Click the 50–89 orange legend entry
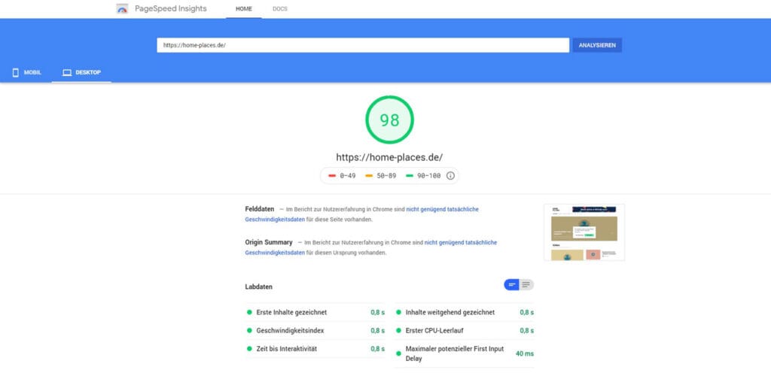Image resolution: width=771 pixels, height=376 pixels. pyautogui.click(x=380, y=176)
